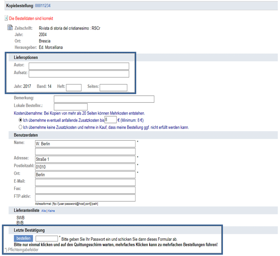Select option to accept additional costs
280x256 pixels.
(21, 120)
